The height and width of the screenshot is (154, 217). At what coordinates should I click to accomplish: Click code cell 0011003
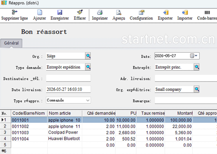[29, 132]
